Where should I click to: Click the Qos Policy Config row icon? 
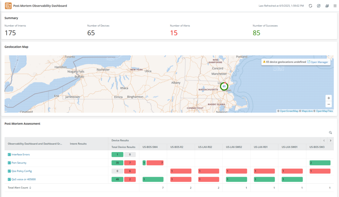pos(9,171)
